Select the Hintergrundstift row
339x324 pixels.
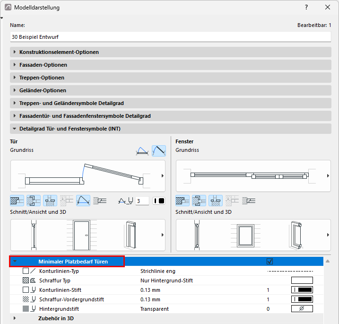[166, 309]
